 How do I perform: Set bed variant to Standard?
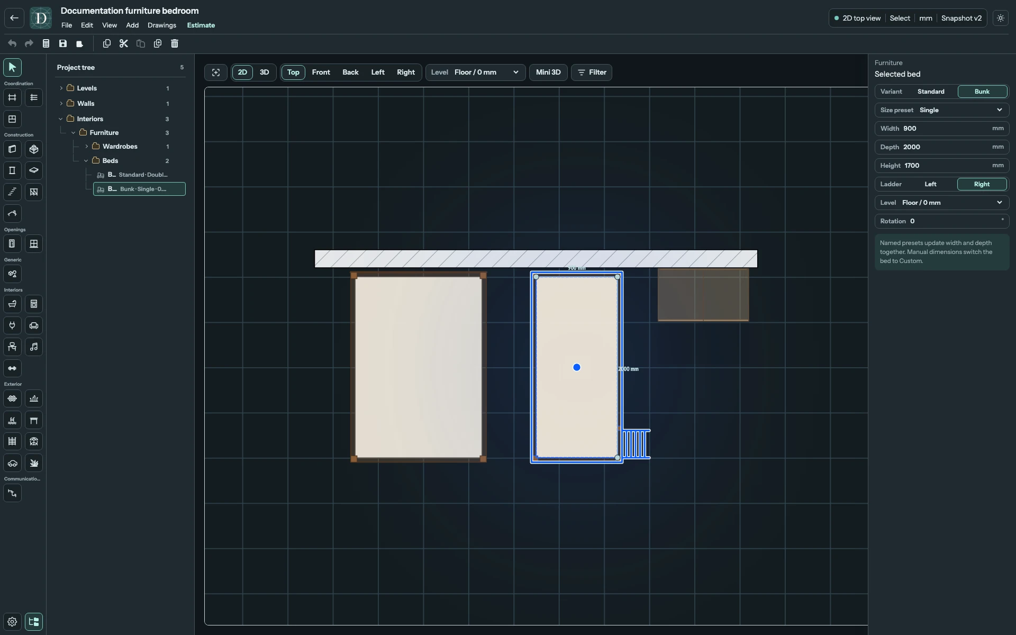click(x=931, y=92)
